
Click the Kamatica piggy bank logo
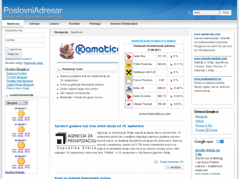(67, 51)
